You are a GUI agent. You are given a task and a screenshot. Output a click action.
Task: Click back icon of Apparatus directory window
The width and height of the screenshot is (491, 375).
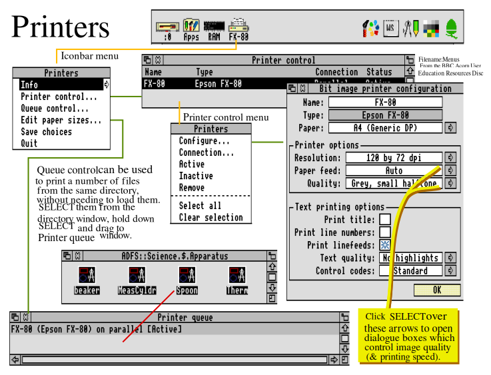tap(67, 256)
